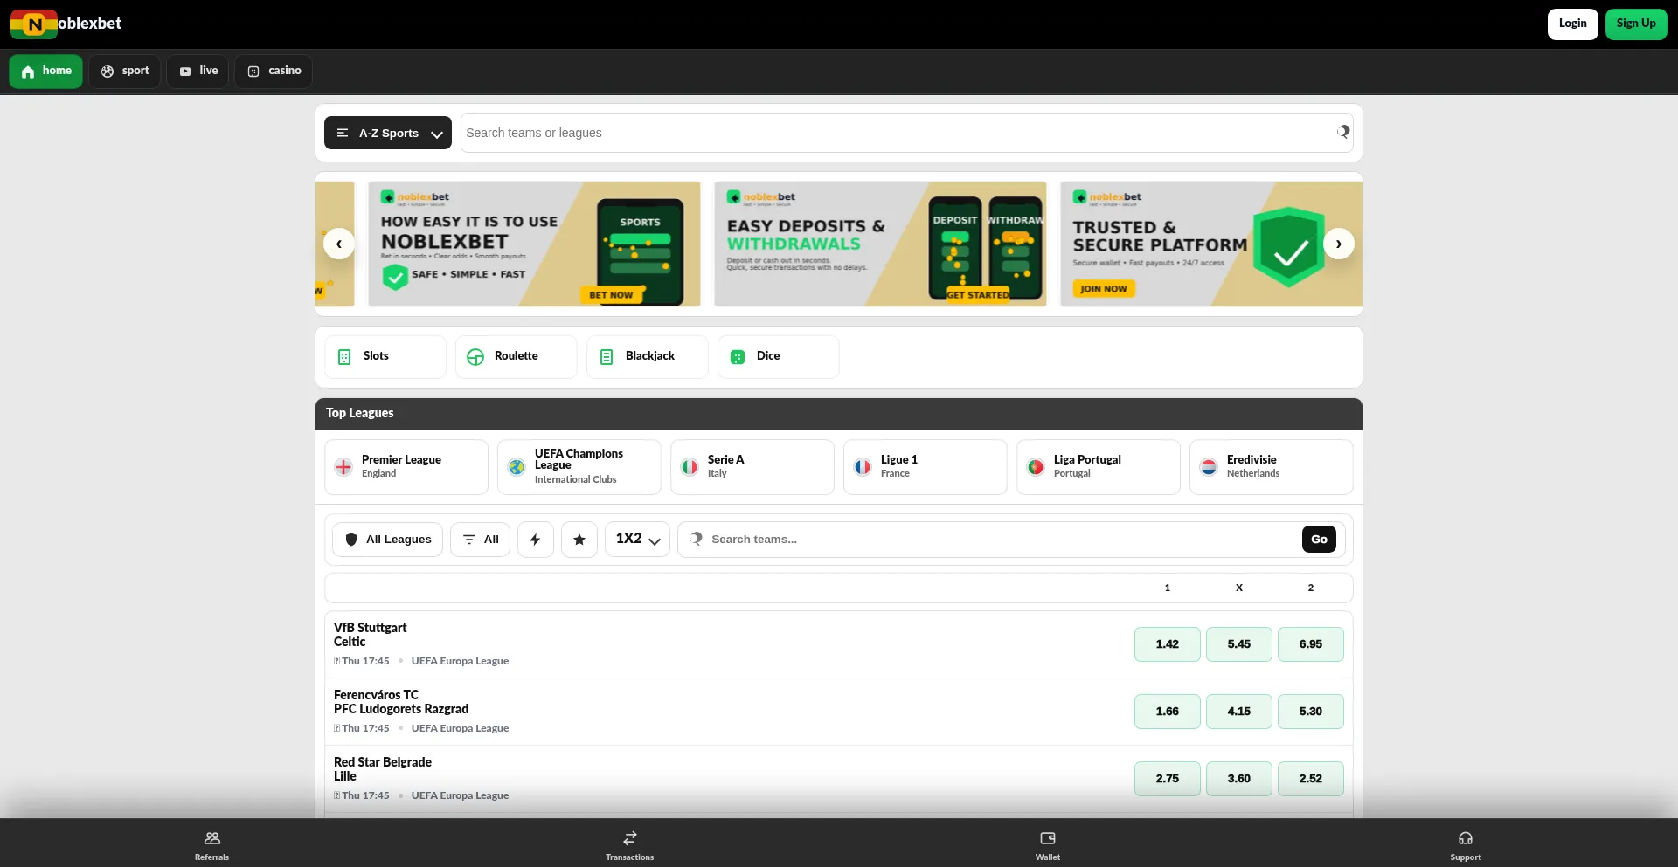The height and width of the screenshot is (867, 1678).
Task: Show previous banner with left arrow
Action: (x=339, y=244)
